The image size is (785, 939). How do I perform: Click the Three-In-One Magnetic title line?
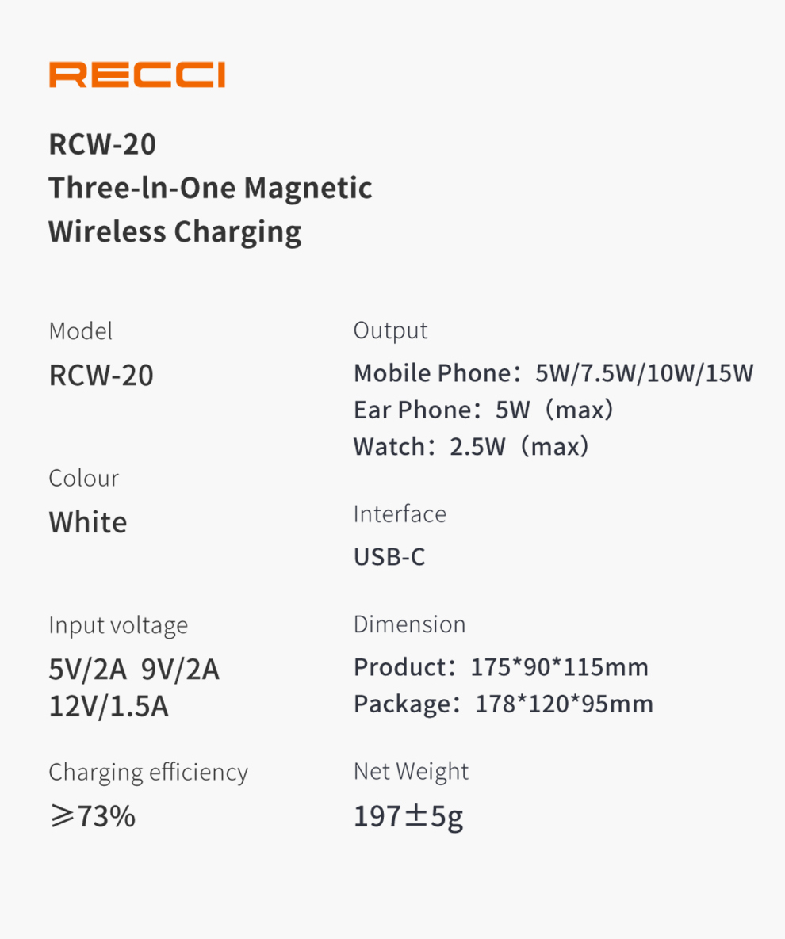point(210,189)
